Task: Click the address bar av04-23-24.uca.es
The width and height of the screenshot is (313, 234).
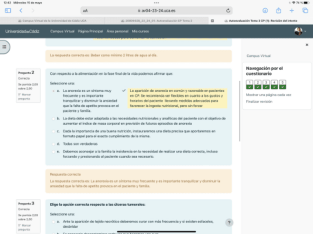Action: 156,11
